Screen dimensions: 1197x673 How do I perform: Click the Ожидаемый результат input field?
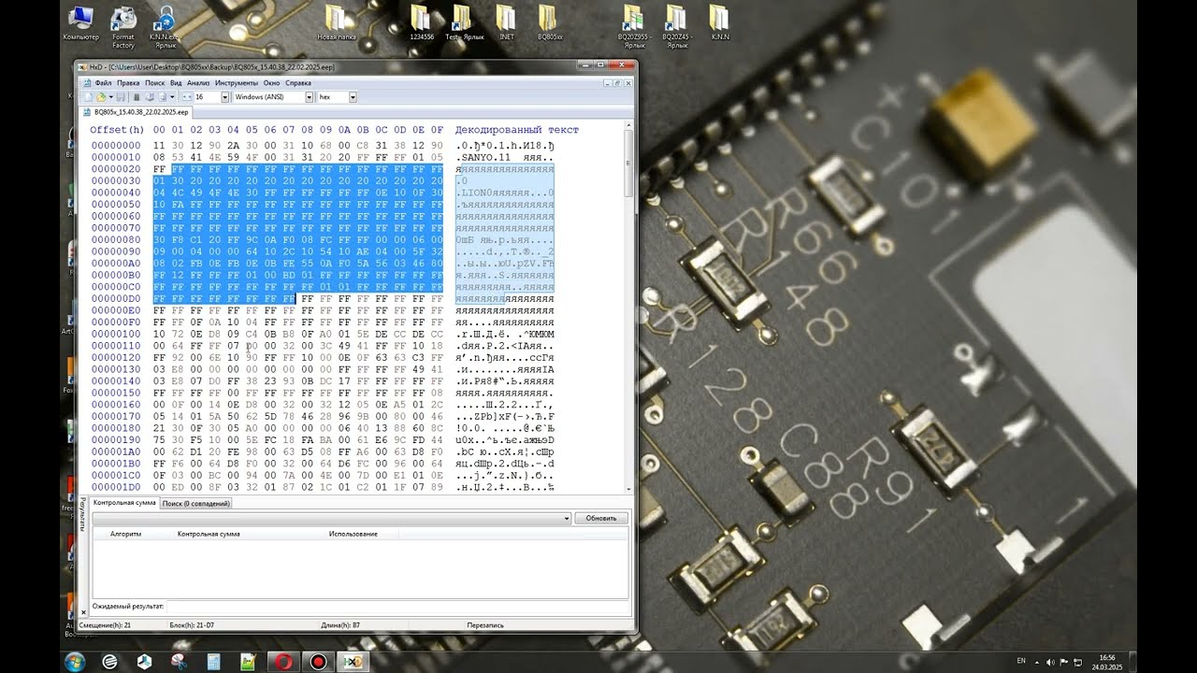pos(396,607)
